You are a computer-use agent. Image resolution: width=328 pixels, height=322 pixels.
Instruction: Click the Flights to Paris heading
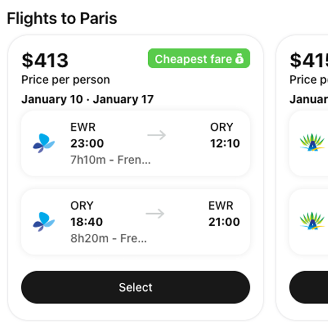pyautogui.click(x=62, y=18)
